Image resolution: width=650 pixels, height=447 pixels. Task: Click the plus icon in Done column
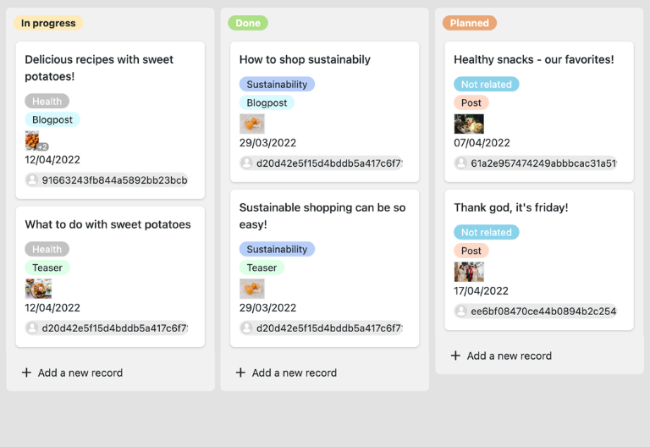tap(240, 372)
